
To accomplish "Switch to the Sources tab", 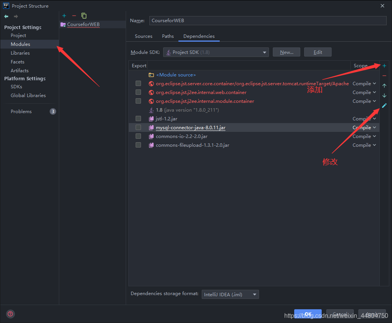I will pyautogui.click(x=144, y=36).
